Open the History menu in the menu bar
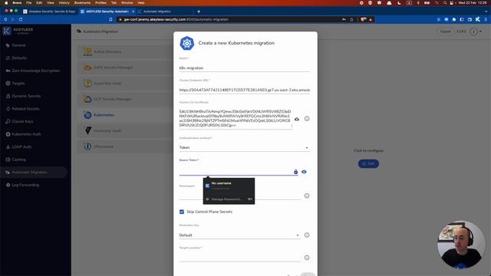 pos(64,3)
